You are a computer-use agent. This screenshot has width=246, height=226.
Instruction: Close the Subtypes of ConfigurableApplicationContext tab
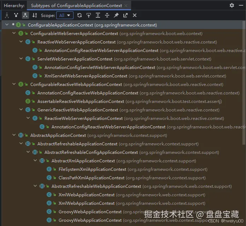126,6
